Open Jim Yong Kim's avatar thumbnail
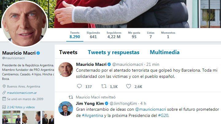This screenshot has height=124, width=221. [66, 109]
